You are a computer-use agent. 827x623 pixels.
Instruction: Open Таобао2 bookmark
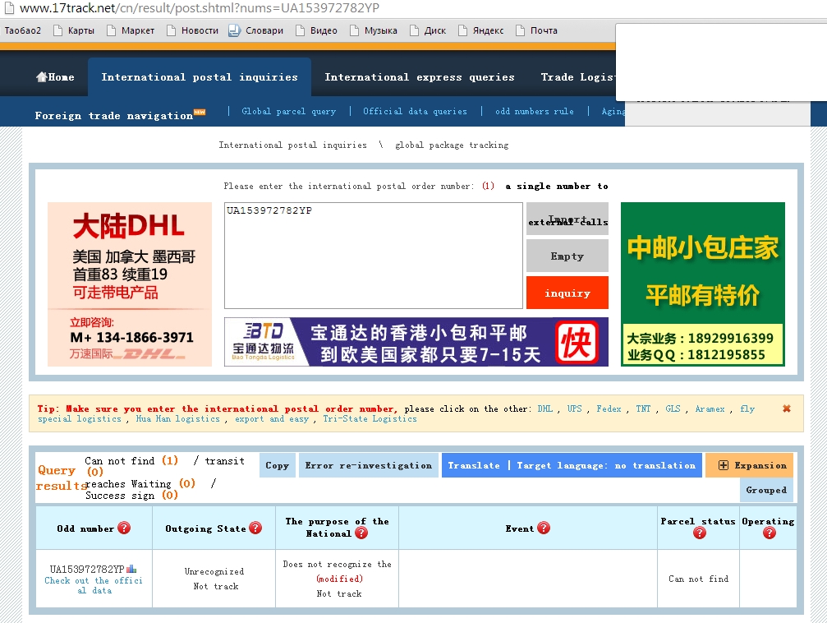(23, 30)
